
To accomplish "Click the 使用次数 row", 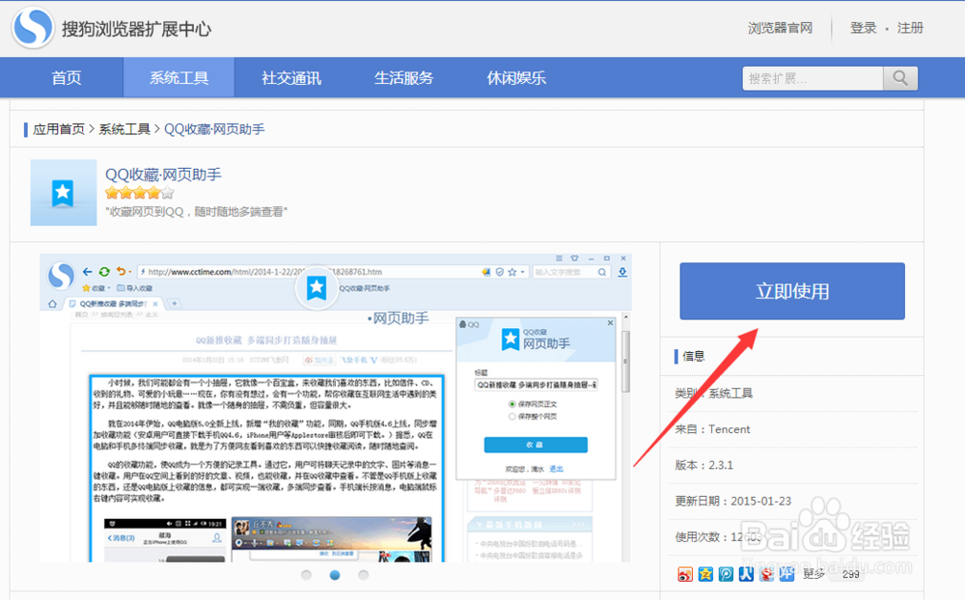I will click(792, 536).
